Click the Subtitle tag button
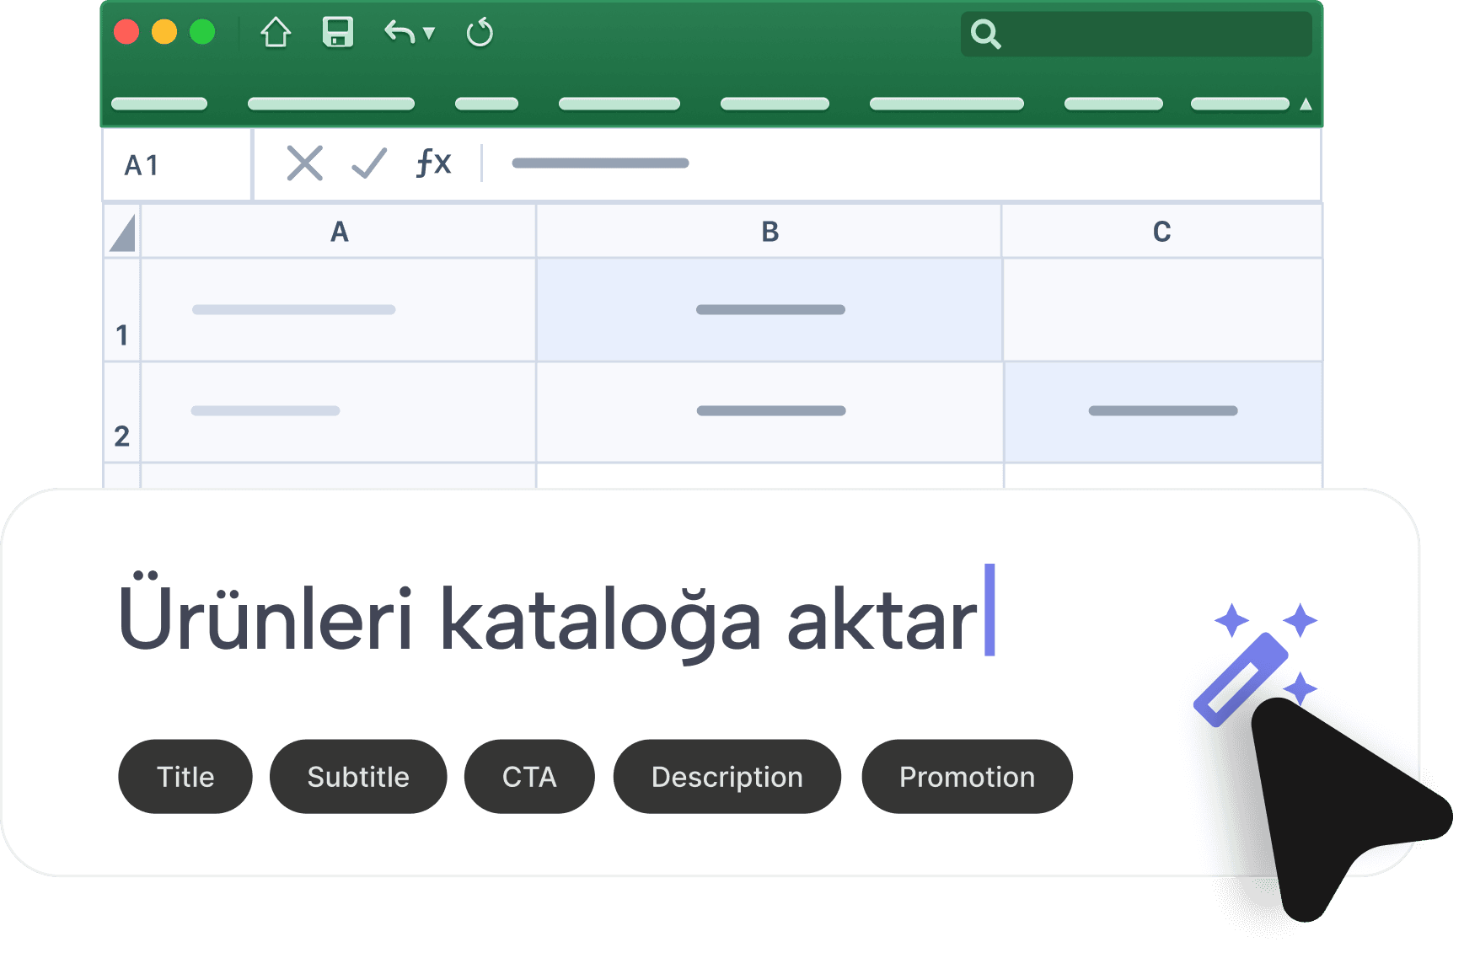 (x=358, y=777)
